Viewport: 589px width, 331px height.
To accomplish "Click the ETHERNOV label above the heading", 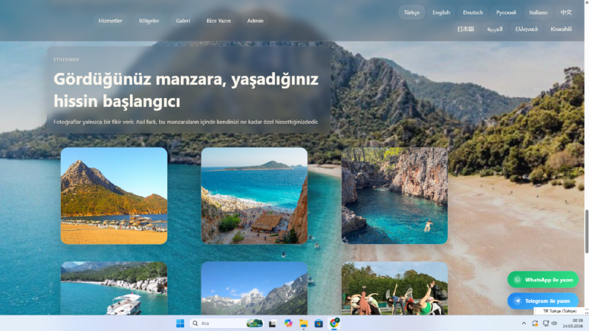I will click(x=66, y=59).
